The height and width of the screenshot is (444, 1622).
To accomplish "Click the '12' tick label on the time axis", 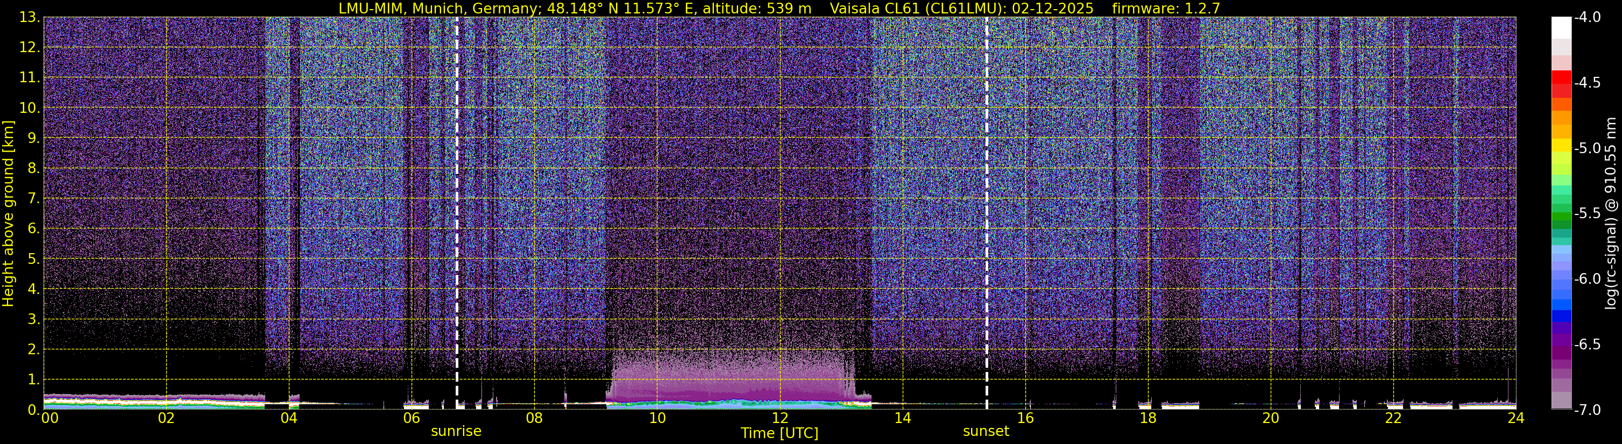I will point(780,419).
